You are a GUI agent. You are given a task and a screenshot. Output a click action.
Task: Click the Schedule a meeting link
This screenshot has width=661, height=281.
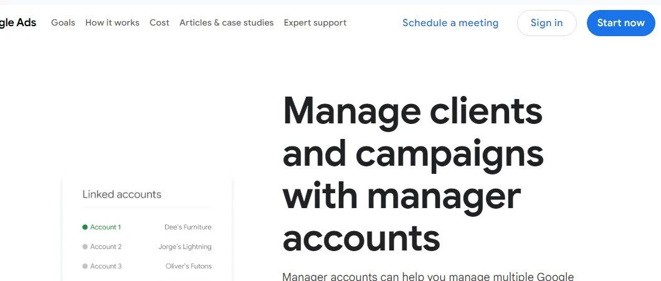(x=450, y=23)
